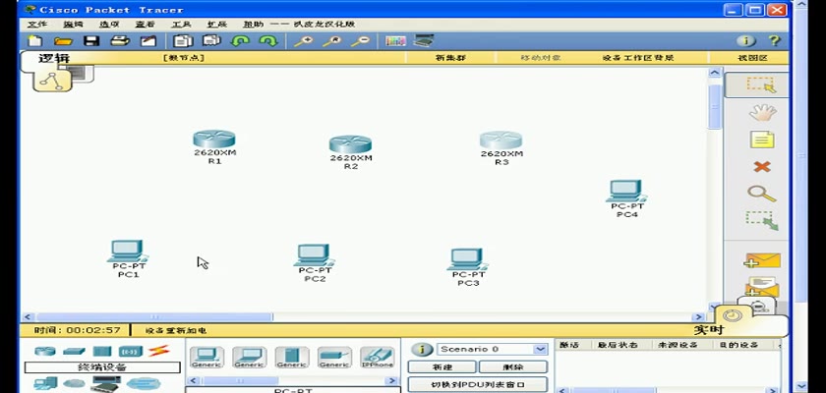Click the workspace horizontal scrollbar
The image size is (826, 393).
pos(364,317)
